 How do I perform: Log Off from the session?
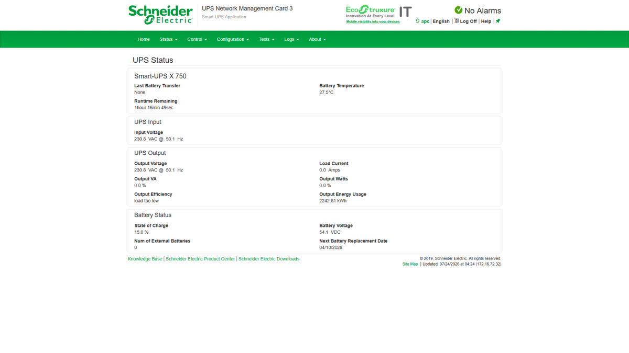[x=468, y=21]
